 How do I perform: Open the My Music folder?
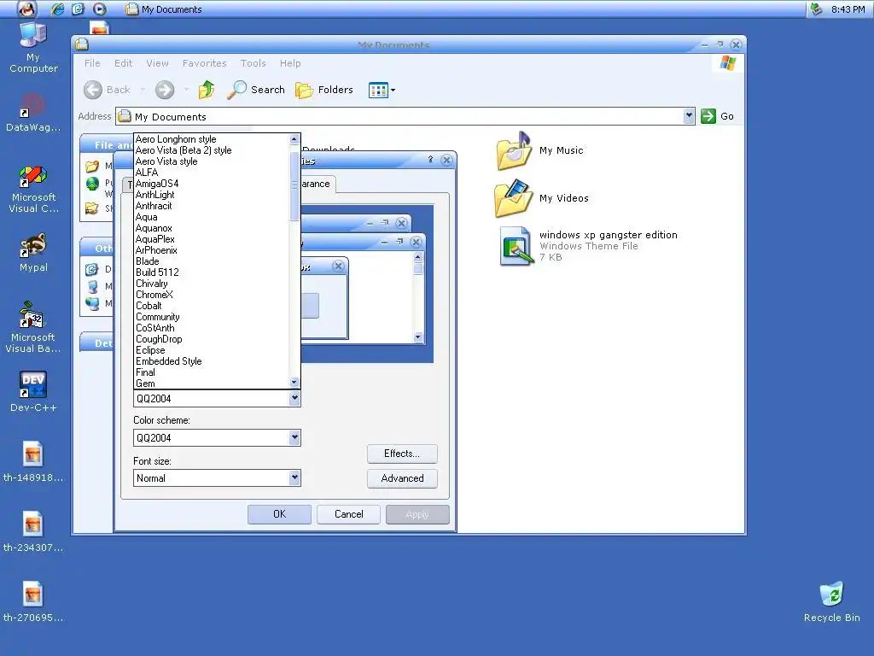pyautogui.click(x=539, y=150)
